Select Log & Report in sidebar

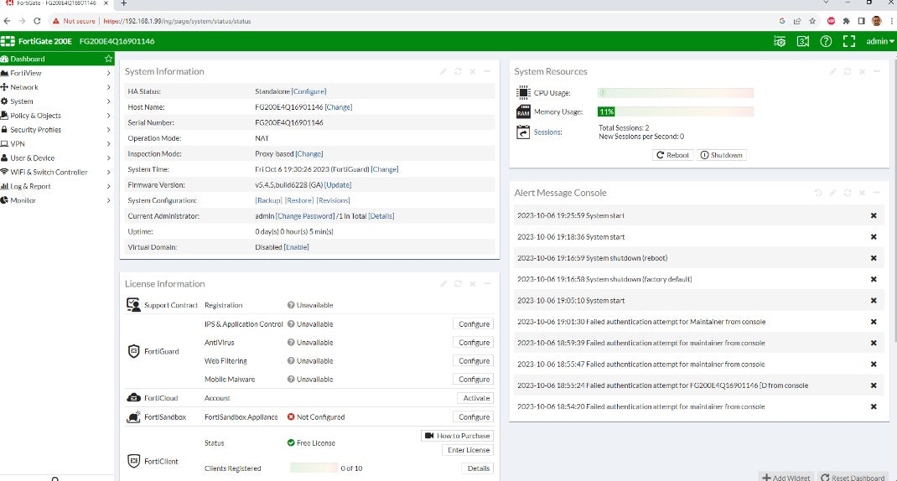30,186
